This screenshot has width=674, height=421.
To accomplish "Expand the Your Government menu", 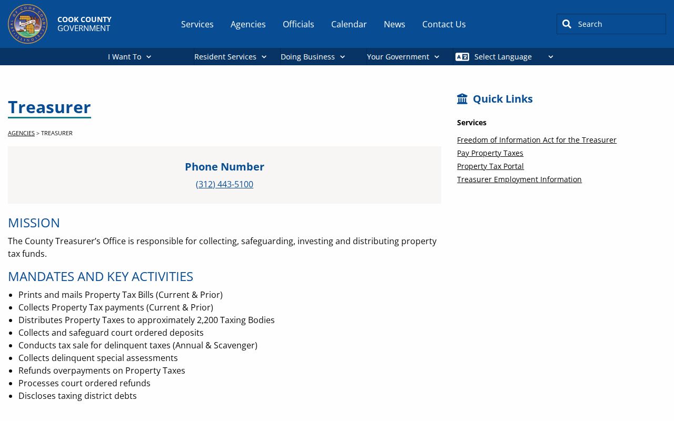I will click(x=403, y=57).
